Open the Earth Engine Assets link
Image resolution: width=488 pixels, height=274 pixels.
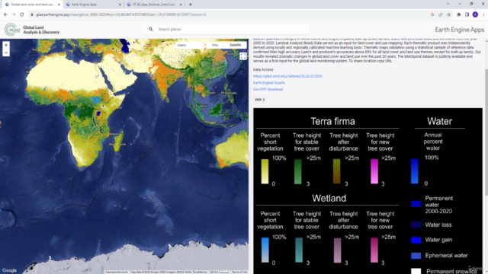pos(269,83)
